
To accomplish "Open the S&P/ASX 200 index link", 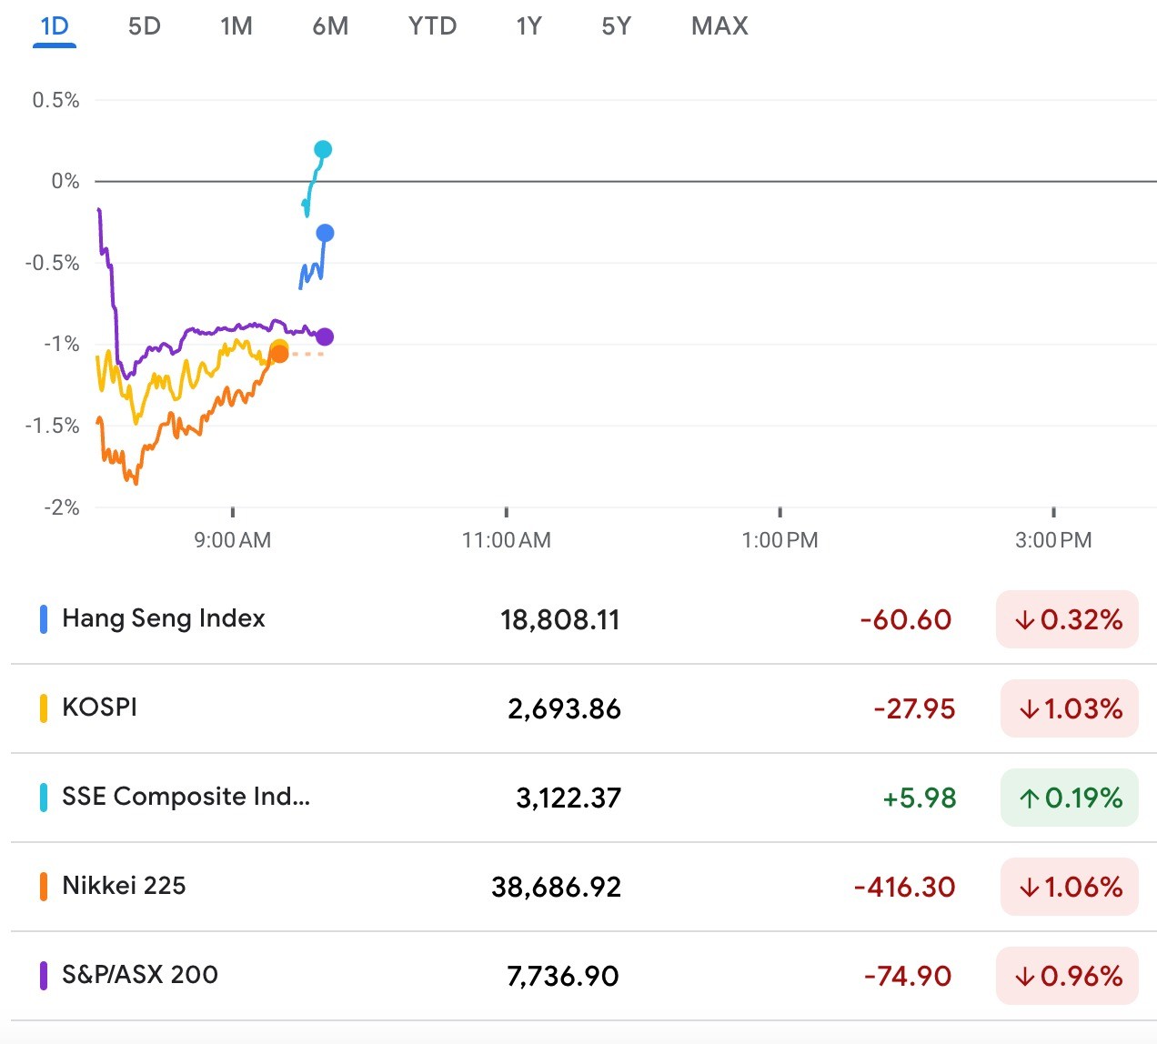I will [x=140, y=975].
